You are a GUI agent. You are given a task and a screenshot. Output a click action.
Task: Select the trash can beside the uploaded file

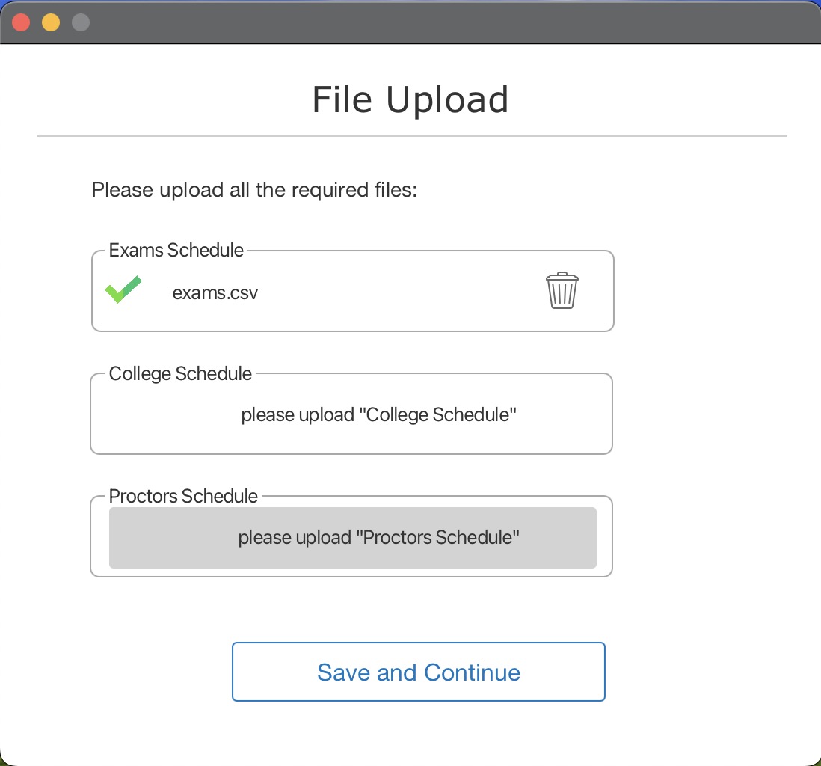(562, 289)
